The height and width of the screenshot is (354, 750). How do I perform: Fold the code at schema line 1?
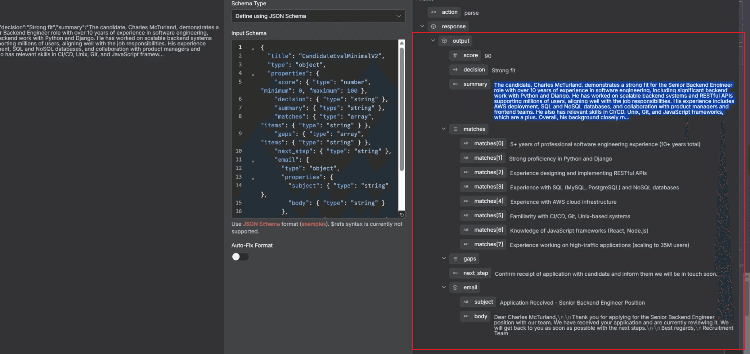pos(253,49)
